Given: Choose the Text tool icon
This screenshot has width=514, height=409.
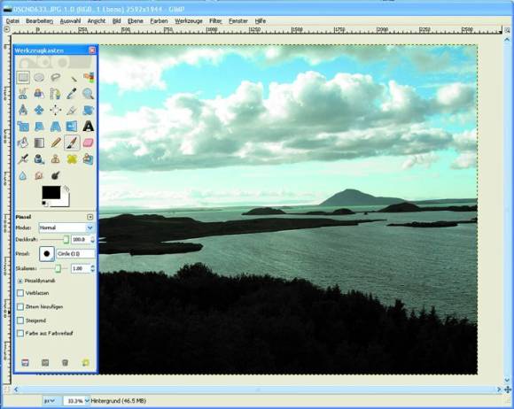Looking at the screenshot, I should (x=89, y=127).
